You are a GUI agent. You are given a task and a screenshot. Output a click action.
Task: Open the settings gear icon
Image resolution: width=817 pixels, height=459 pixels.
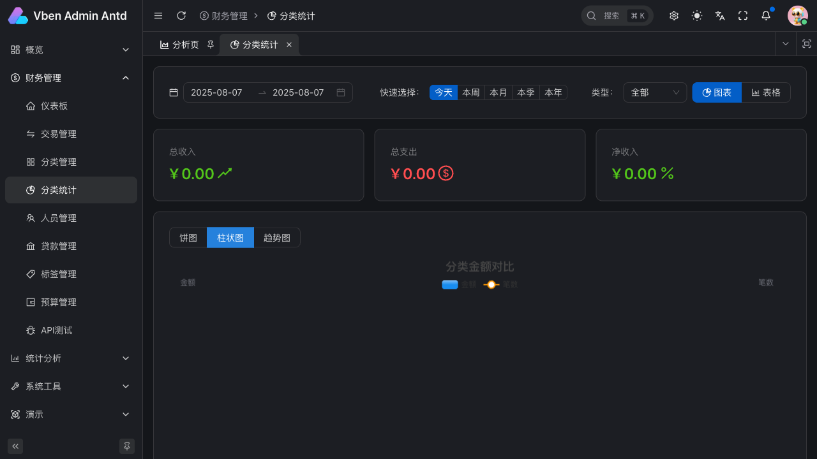674,16
